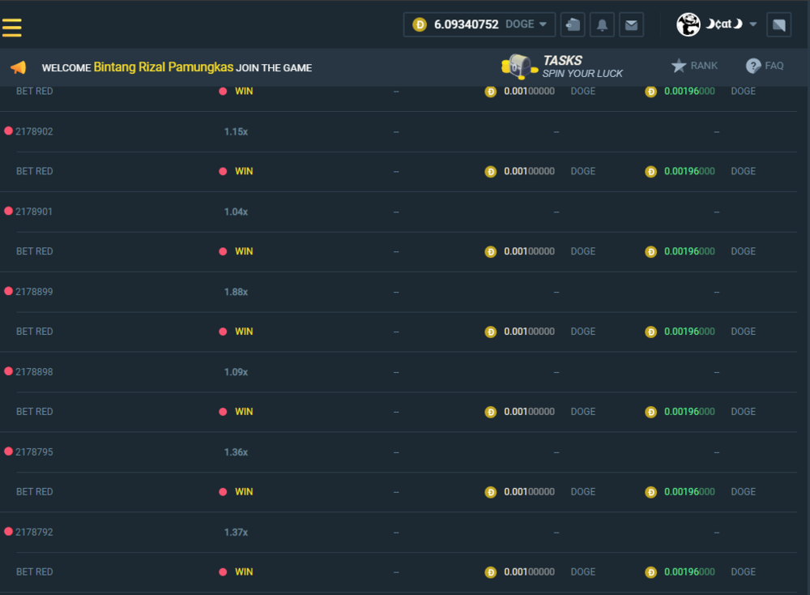810x595 pixels.
Task: Open notifications bell
Action: coord(602,25)
